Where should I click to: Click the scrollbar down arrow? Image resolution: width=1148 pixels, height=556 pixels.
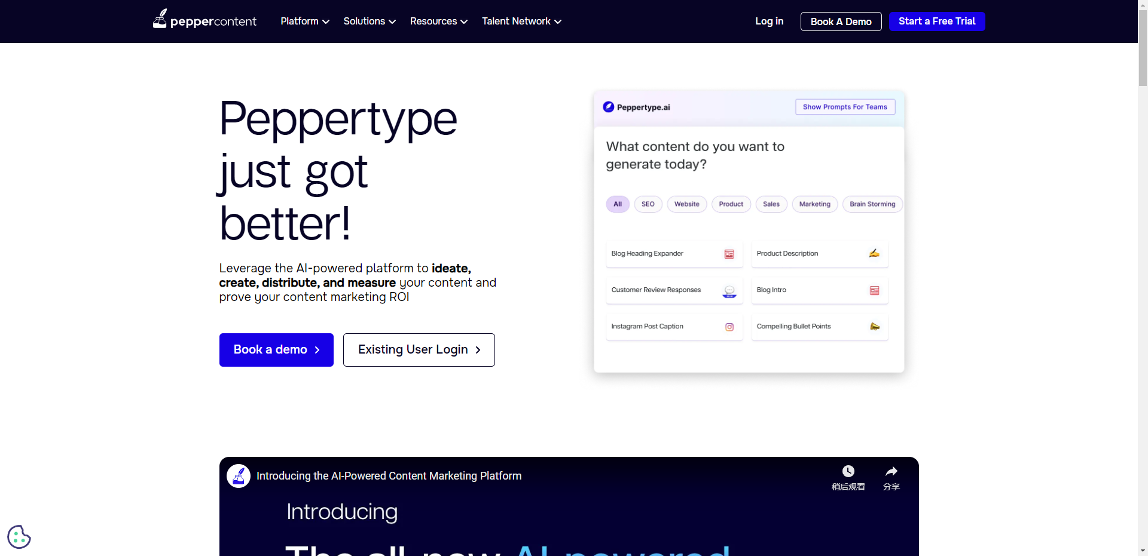tap(1143, 551)
